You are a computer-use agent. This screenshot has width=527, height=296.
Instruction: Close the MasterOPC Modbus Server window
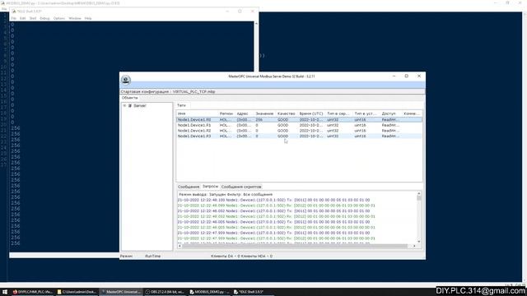(419, 76)
